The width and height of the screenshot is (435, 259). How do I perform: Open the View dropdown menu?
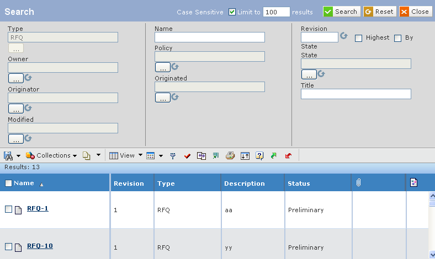(x=126, y=156)
